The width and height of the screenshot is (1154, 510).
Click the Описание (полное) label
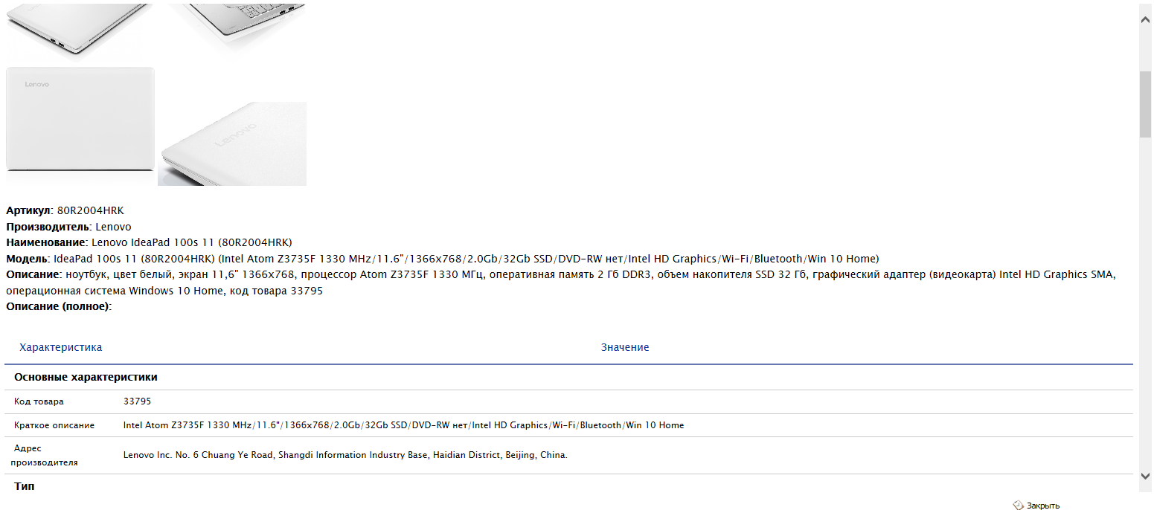(x=59, y=306)
